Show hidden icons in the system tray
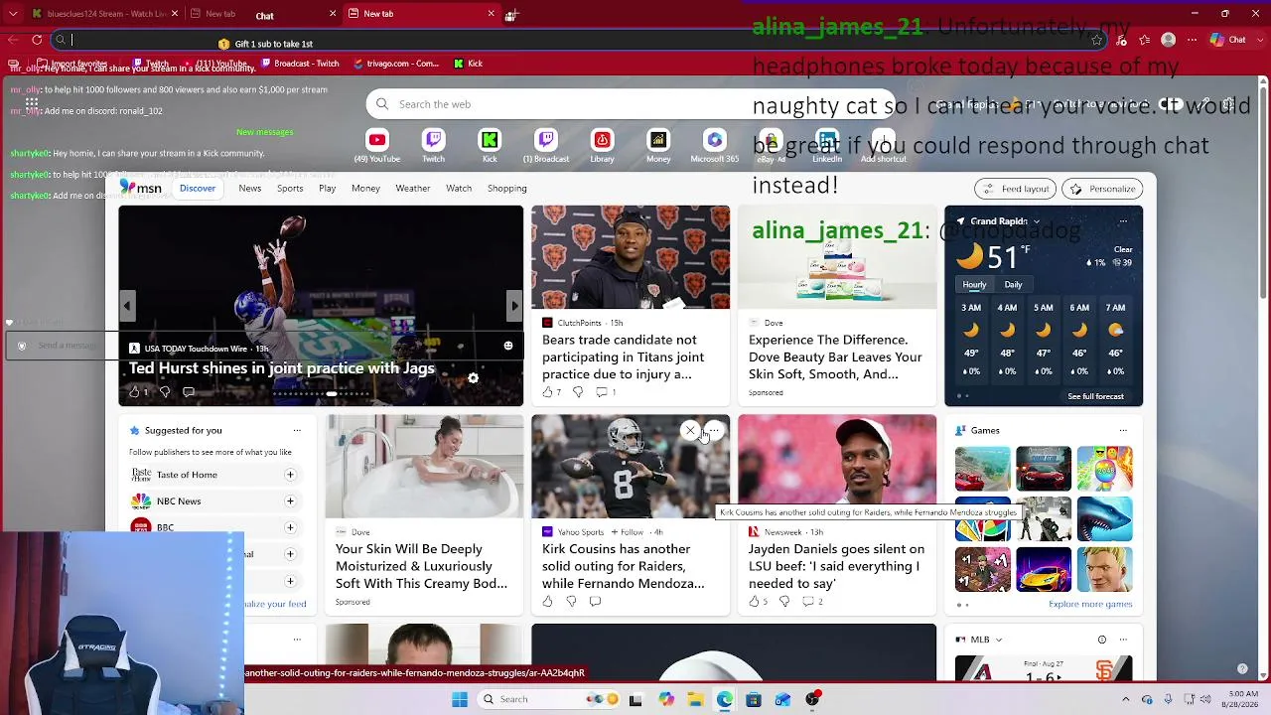The height and width of the screenshot is (715, 1271). 1125,699
